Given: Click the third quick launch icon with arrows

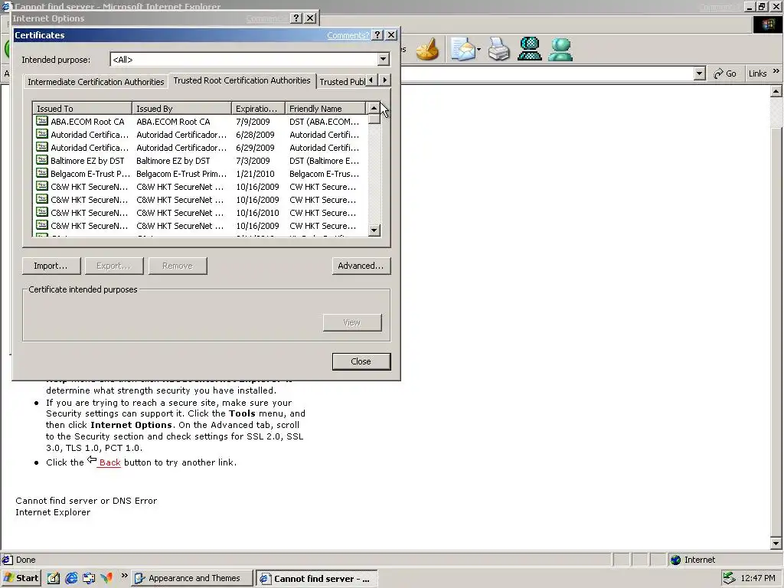Looking at the screenshot, I should (89, 578).
